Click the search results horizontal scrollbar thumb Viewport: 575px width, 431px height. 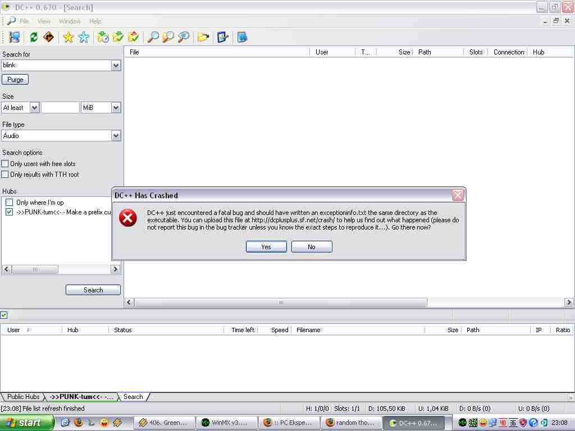click(x=281, y=302)
